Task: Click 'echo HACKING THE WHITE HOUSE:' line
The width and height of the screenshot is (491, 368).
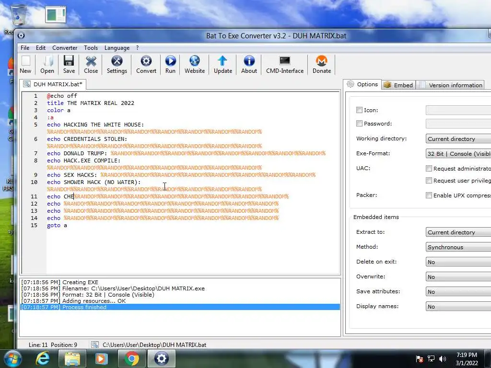Action: 95,125
